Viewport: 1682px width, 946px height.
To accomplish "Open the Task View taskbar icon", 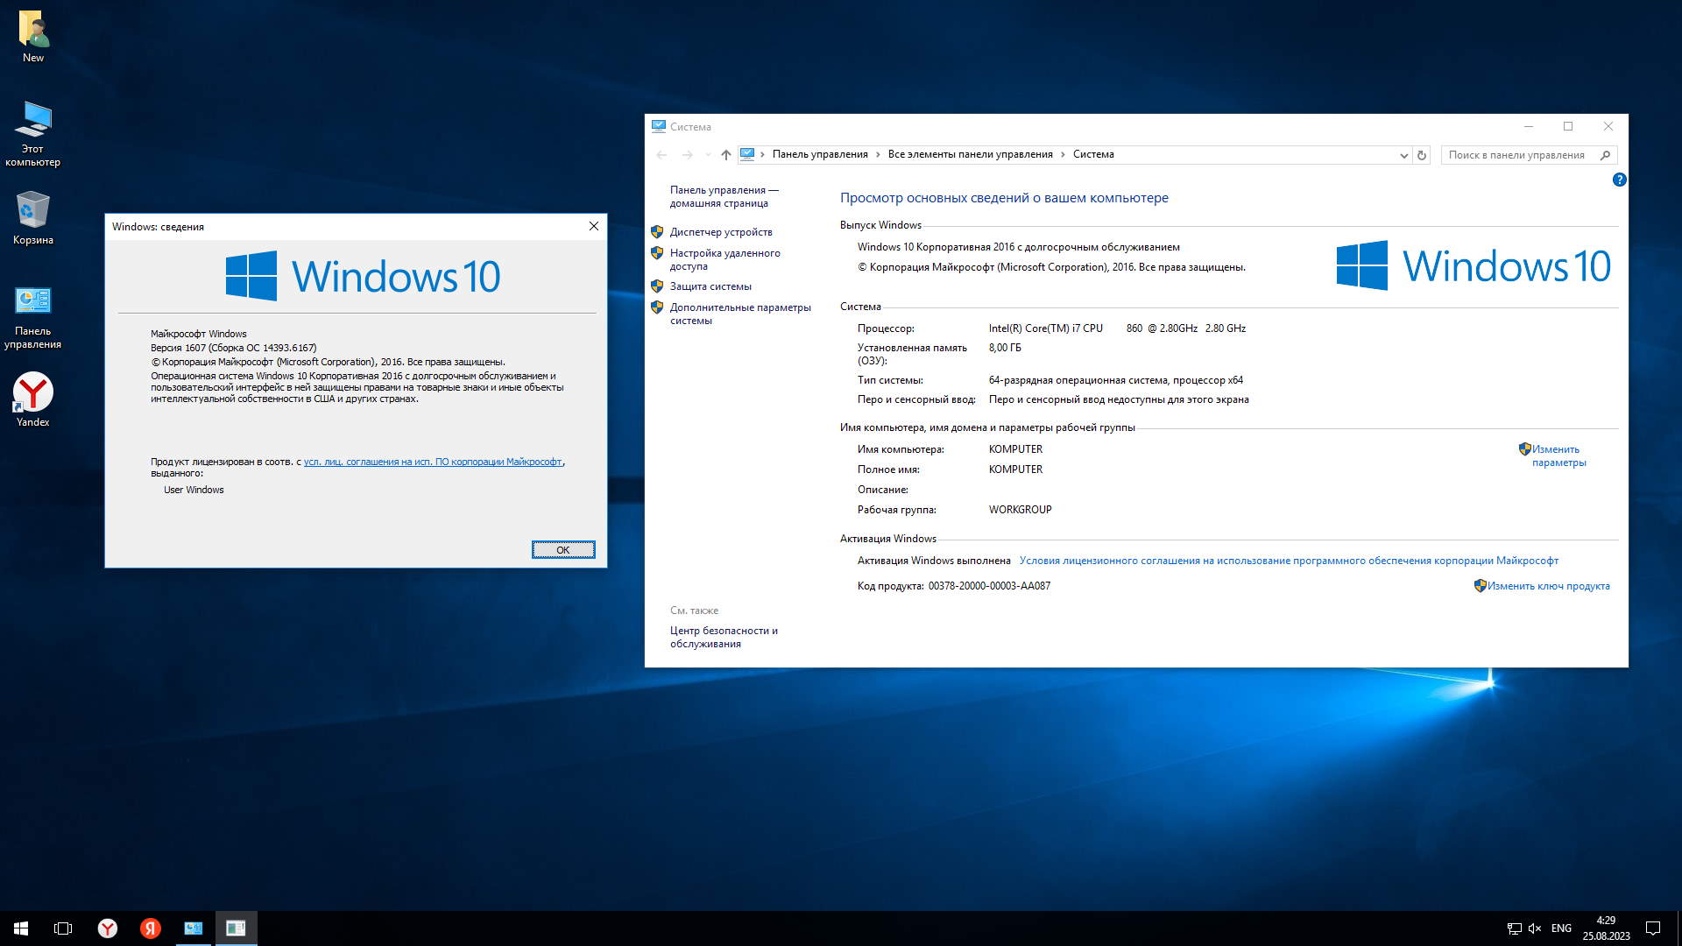I will click(63, 928).
